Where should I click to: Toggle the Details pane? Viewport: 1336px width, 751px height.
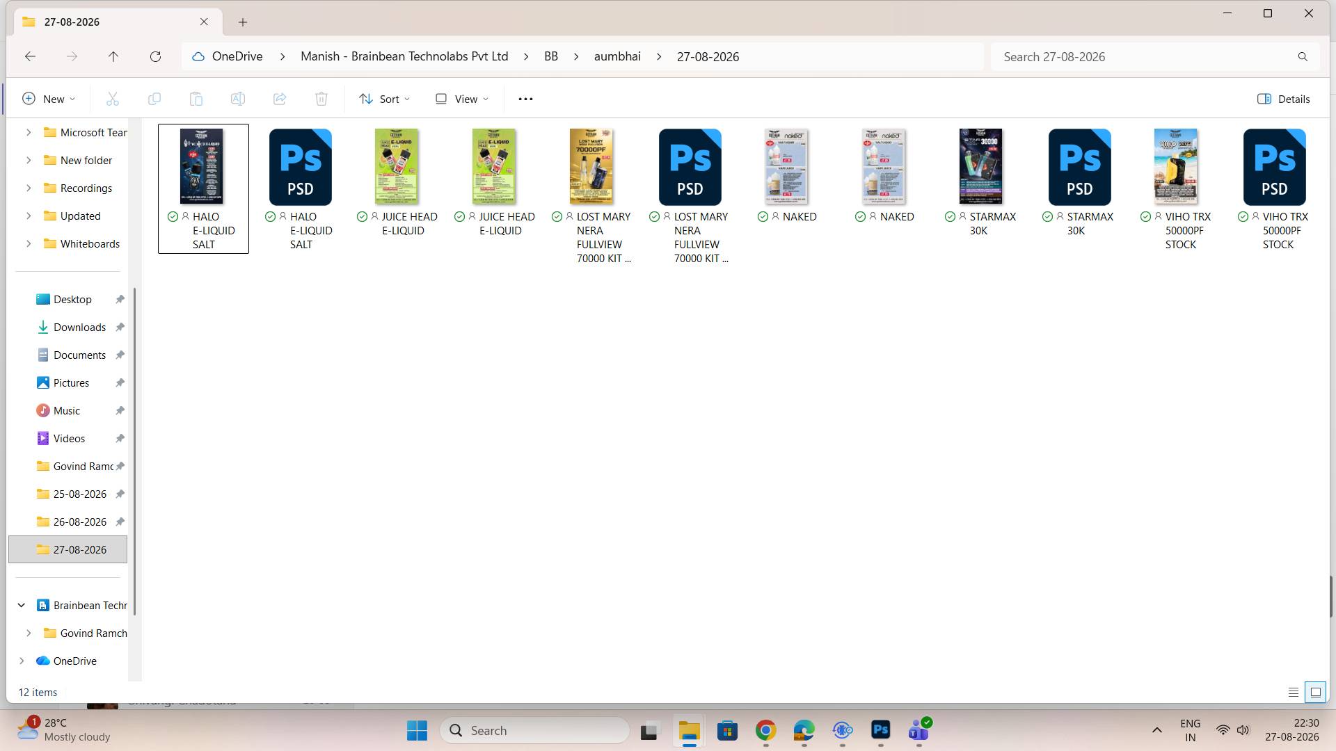click(x=1284, y=99)
